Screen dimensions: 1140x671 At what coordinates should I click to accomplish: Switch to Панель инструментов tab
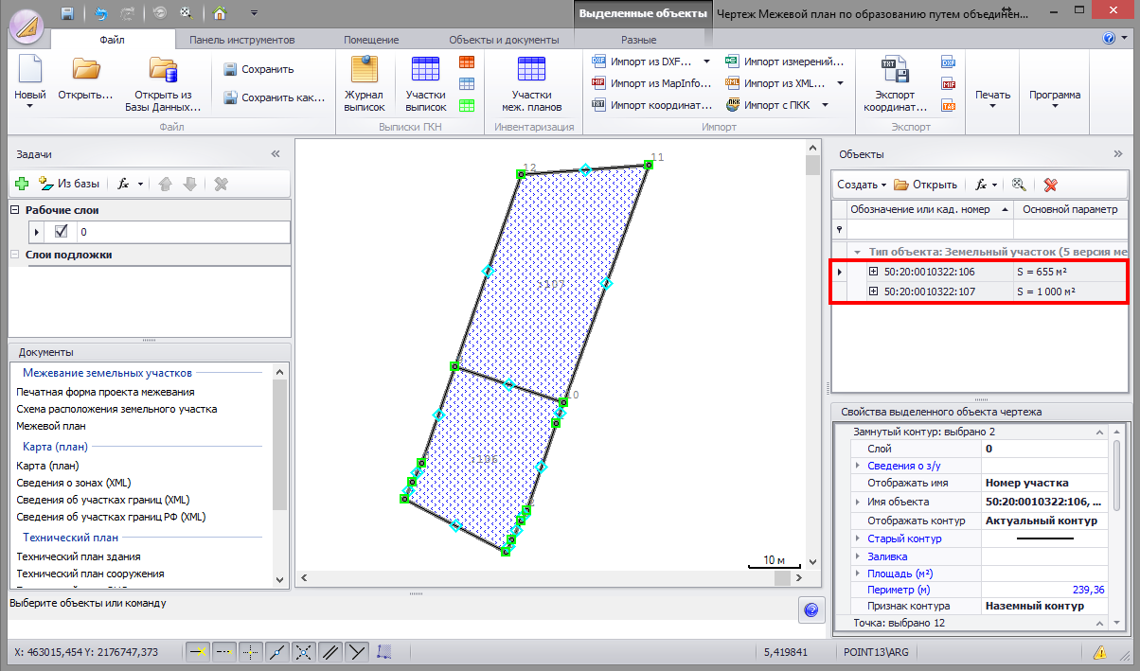242,40
